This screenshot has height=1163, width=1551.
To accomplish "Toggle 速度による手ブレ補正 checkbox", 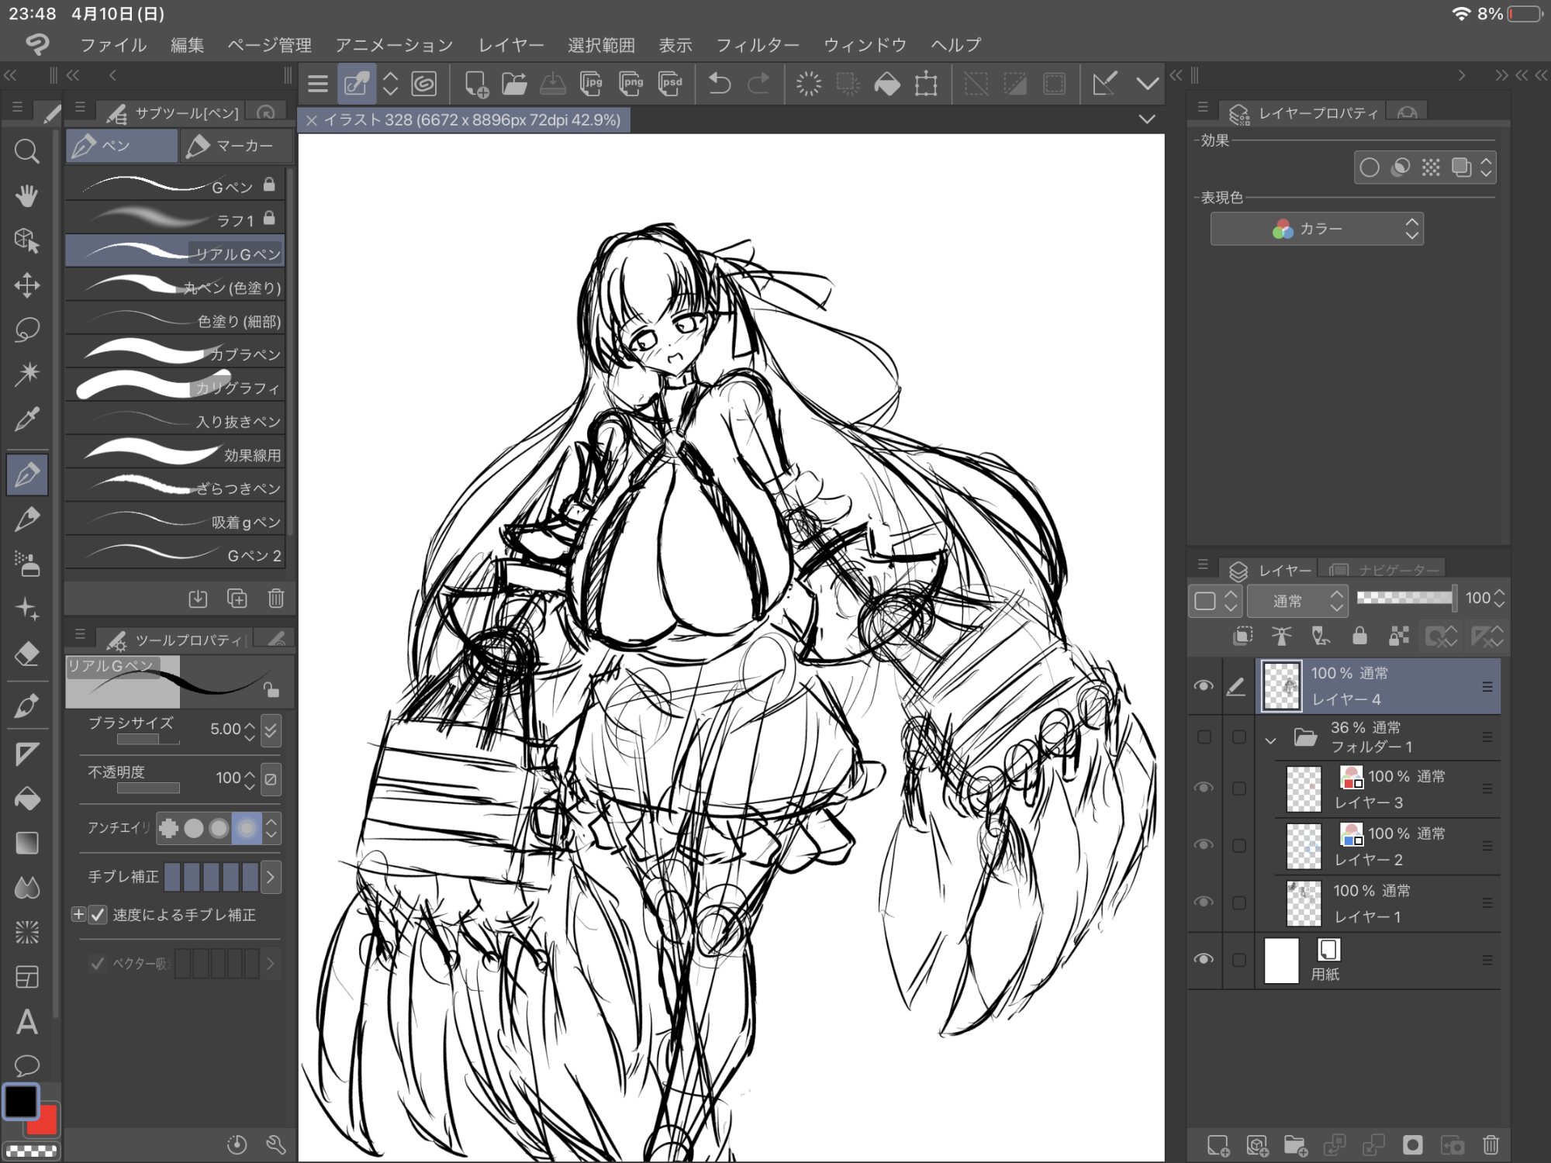I will [98, 915].
